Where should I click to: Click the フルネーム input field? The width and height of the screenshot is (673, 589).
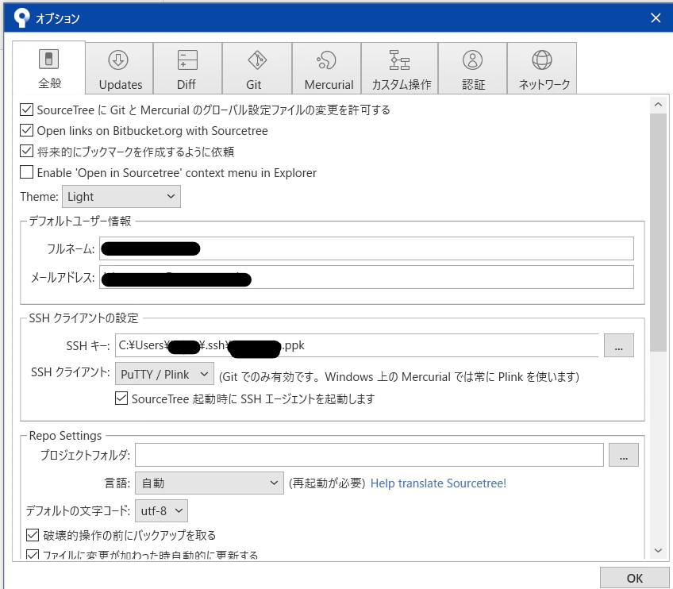(367, 248)
